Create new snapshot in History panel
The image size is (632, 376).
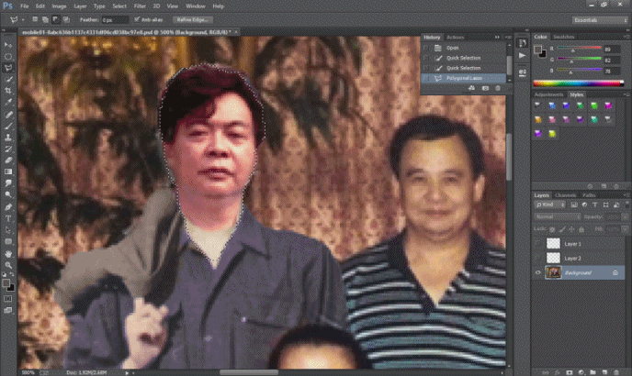tap(485, 88)
